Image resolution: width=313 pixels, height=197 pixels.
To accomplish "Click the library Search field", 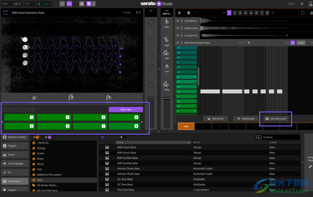I will pyautogui.click(x=281, y=137).
